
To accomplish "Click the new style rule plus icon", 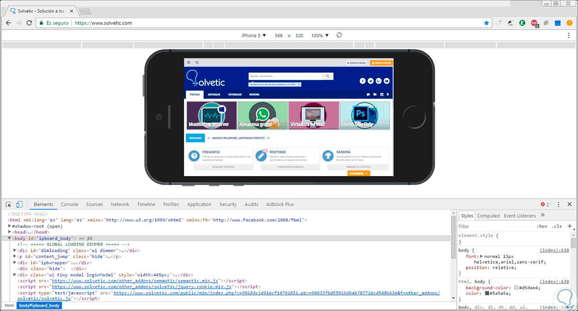I will click(x=570, y=226).
